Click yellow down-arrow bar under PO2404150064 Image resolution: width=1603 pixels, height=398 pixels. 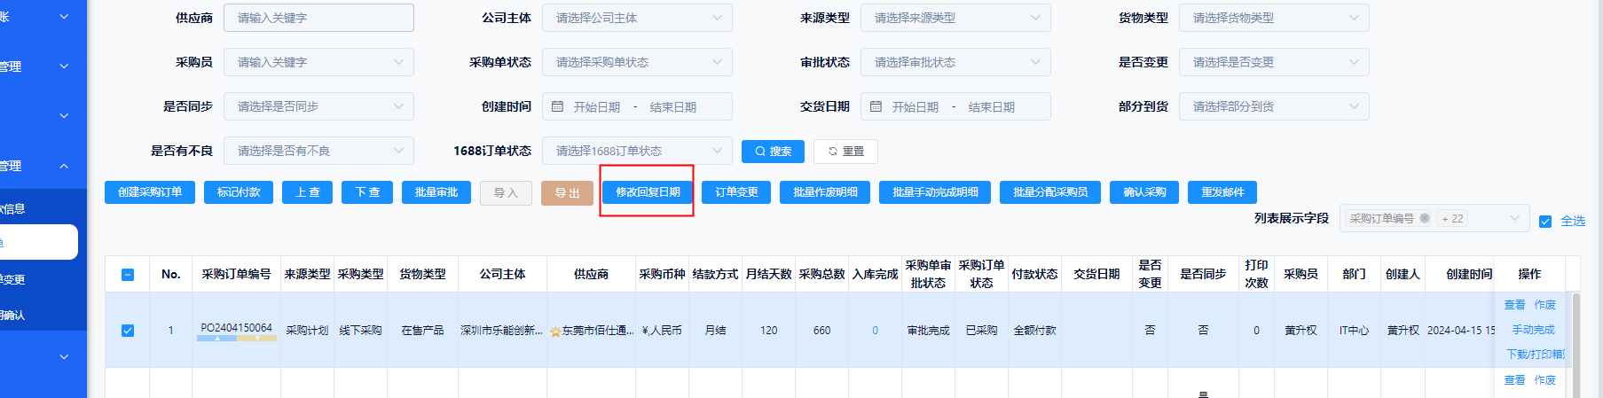[256, 338]
